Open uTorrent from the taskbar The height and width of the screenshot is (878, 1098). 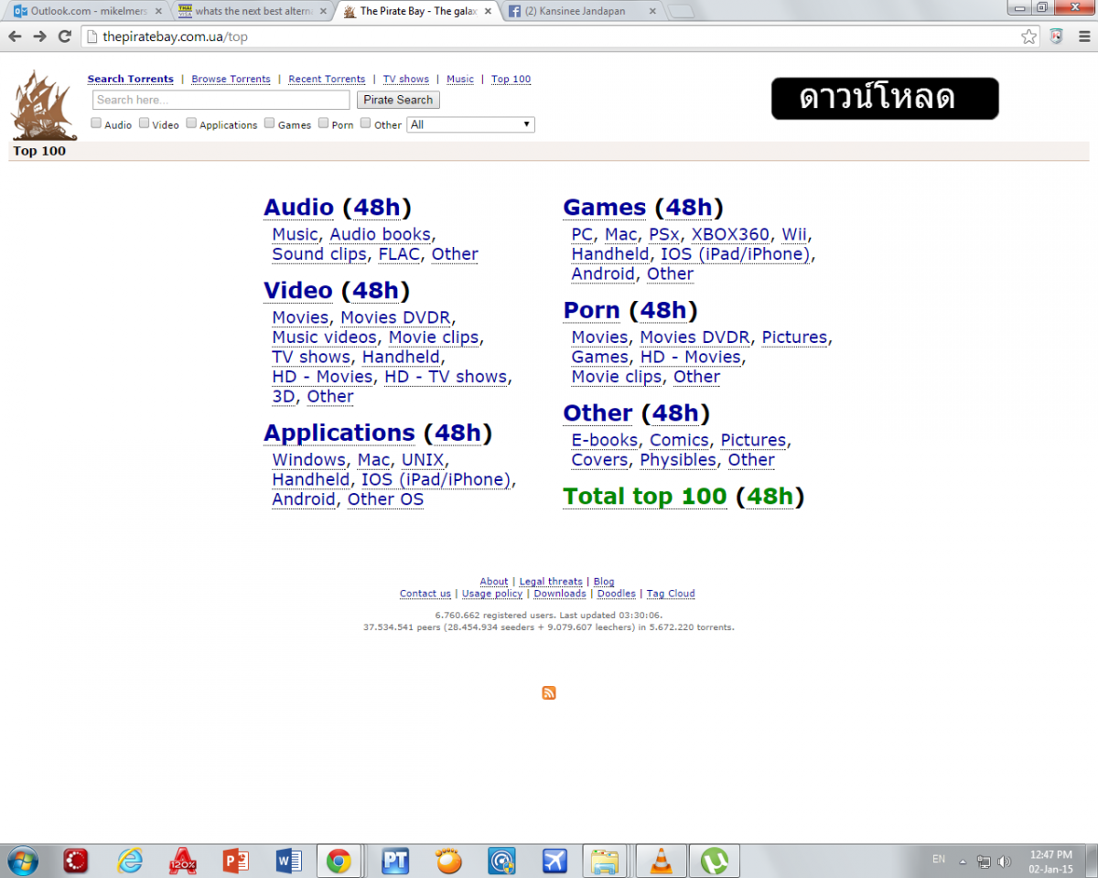(x=714, y=861)
